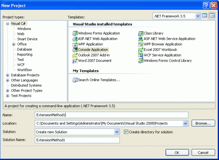Pick the Console Application template icon
This screenshot has height=160, width=219.
(75, 50)
